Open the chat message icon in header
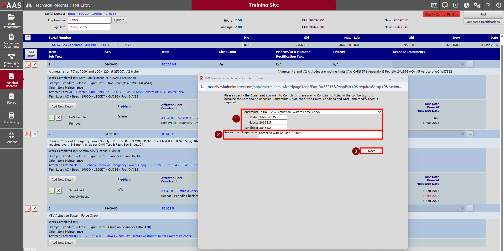The height and width of the screenshot is (251, 504). (x=445, y=5)
